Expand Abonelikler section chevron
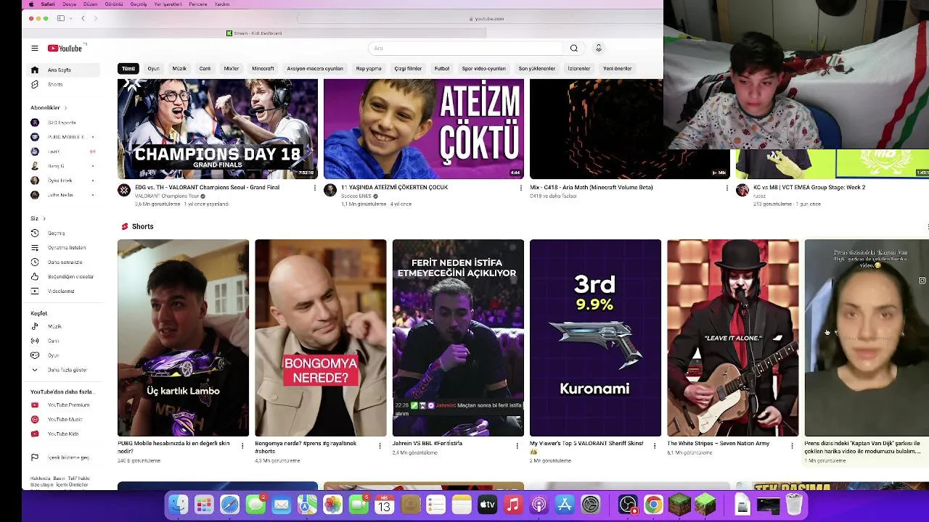Viewport: 929px width, 522px height. (x=65, y=108)
